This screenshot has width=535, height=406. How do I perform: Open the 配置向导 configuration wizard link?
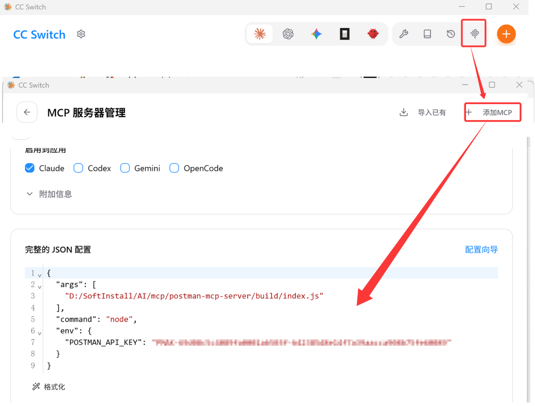[481, 250]
